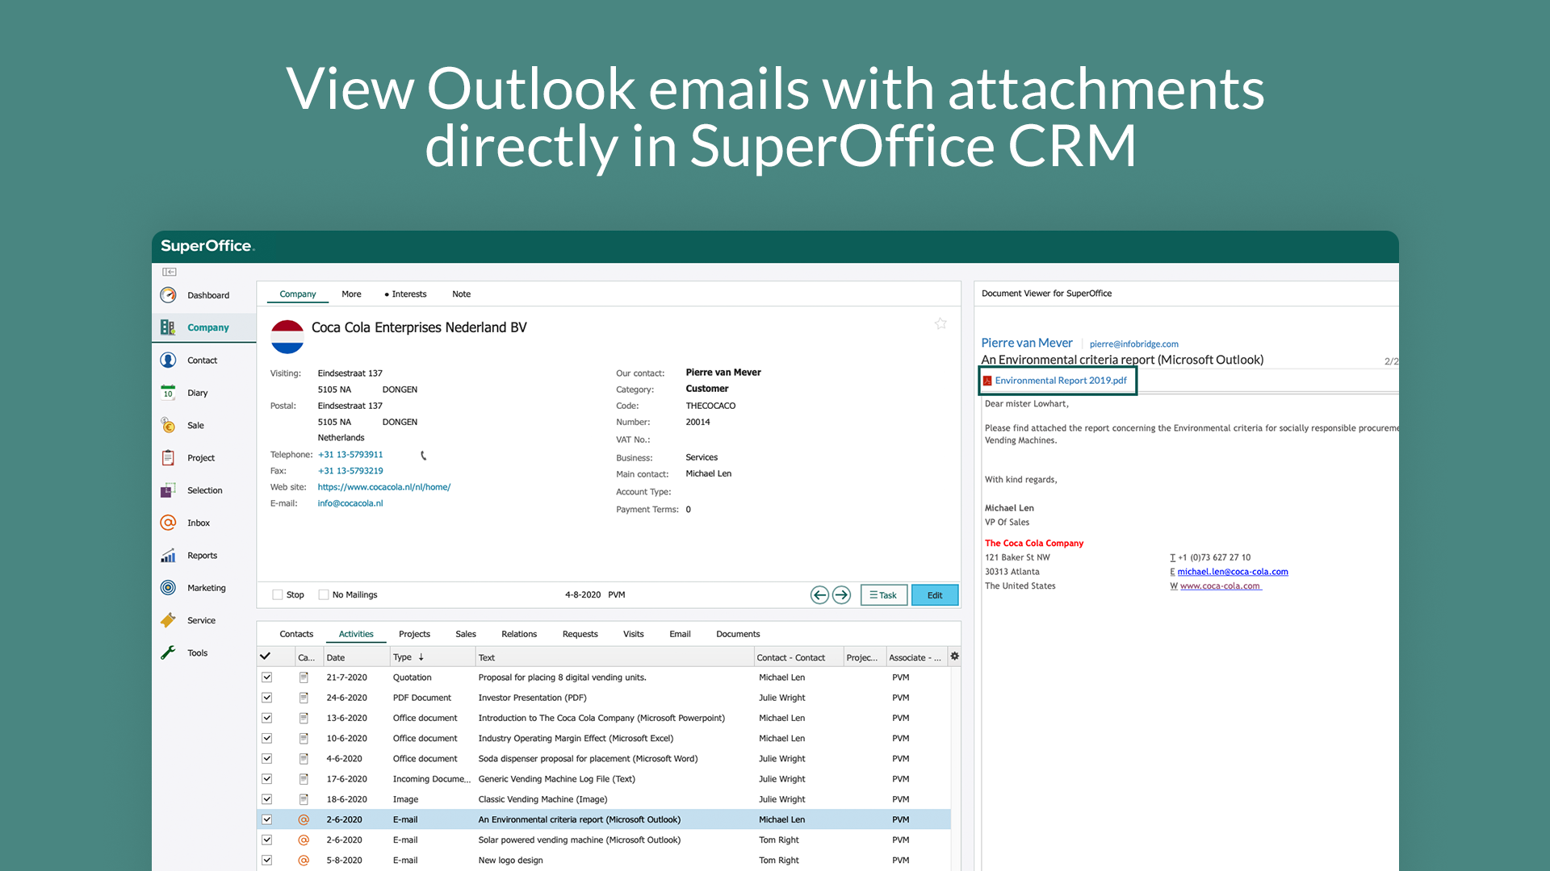Click document icon on Image row
The height and width of the screenshot is (871, 1550).
304,799
